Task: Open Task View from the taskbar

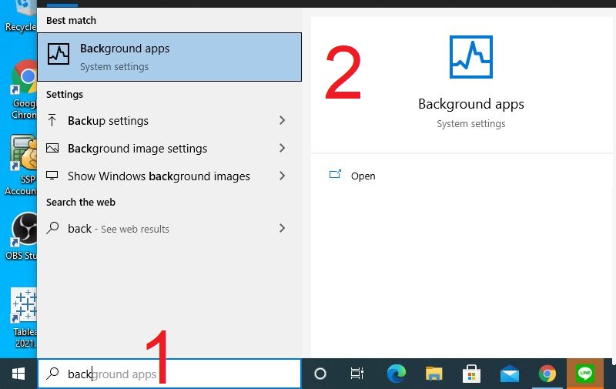Action: [x=357, y=374]
